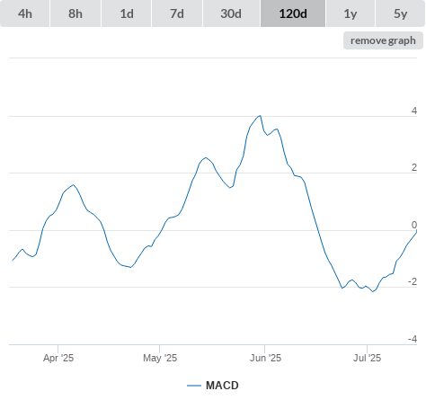Switch to the 8h time range

click(x=75, y=13)
